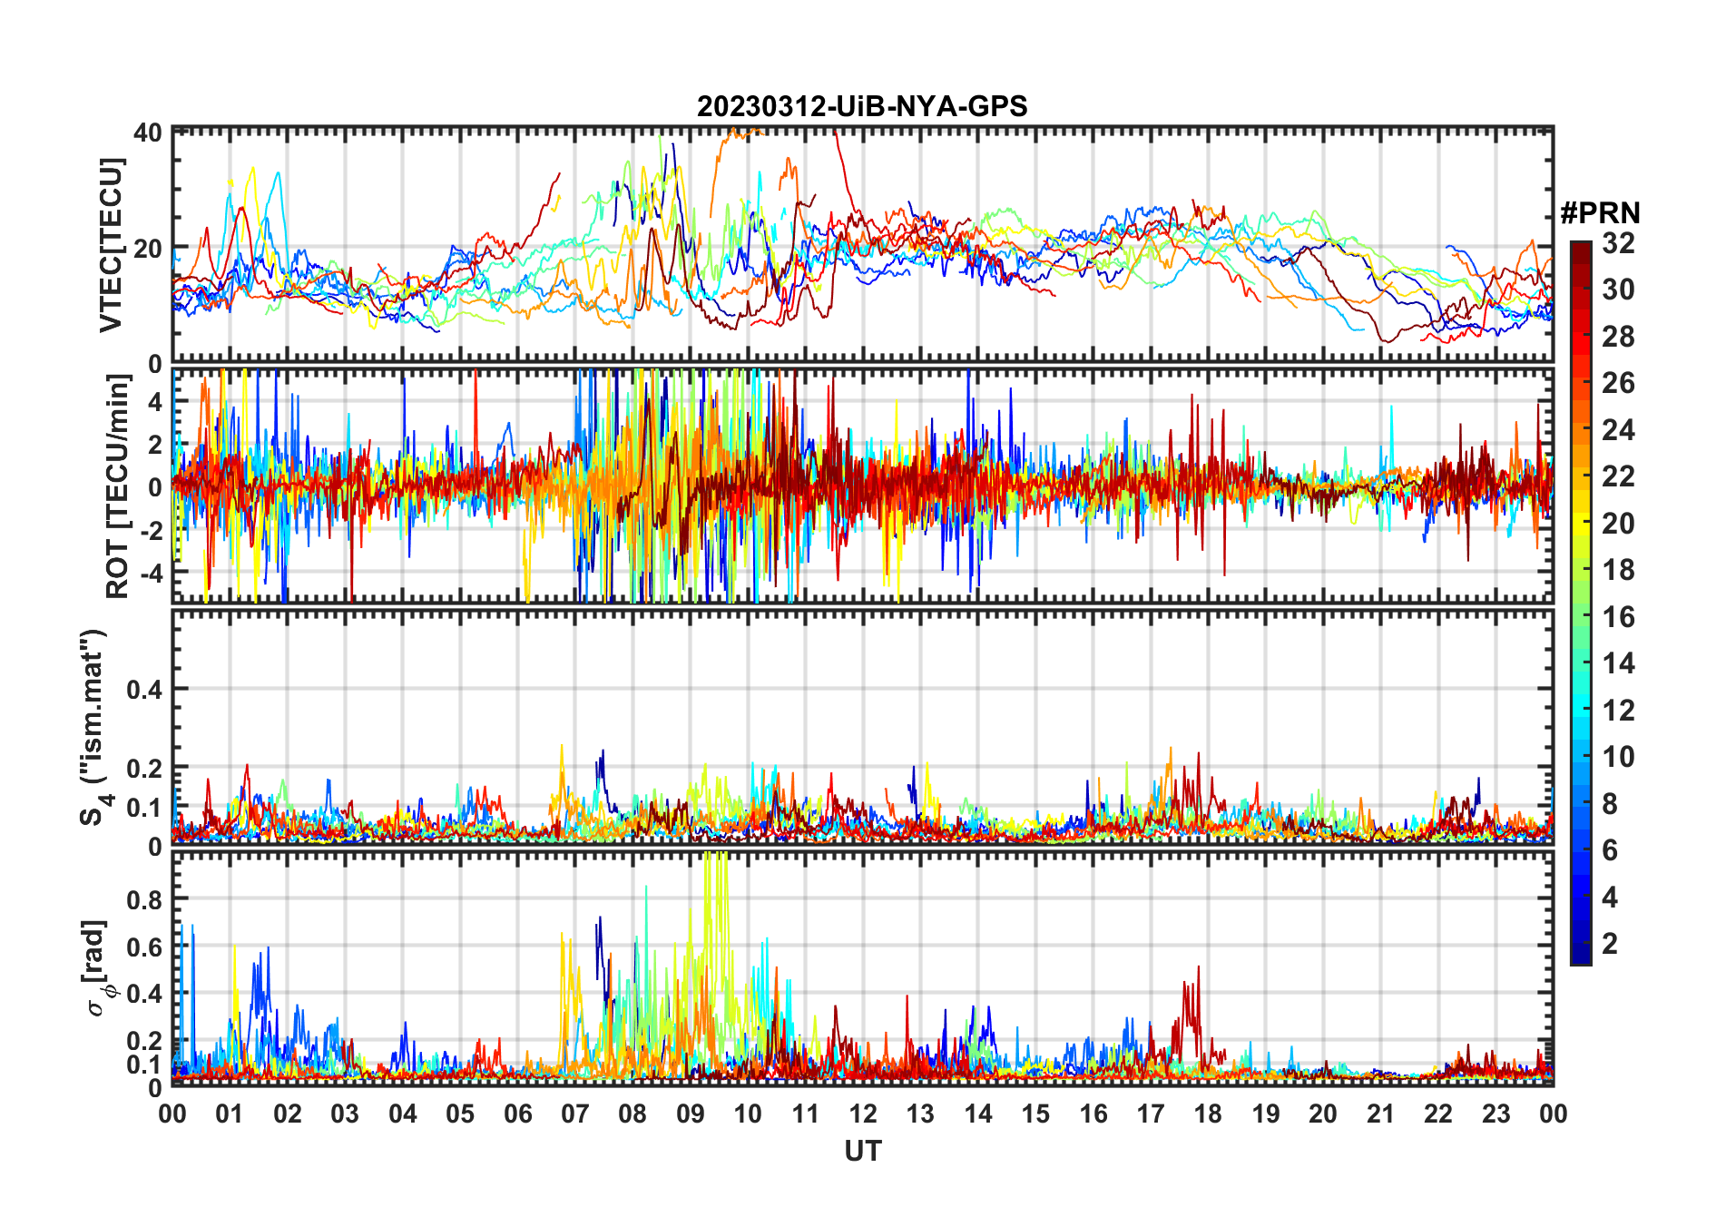The width and height of the screenshot is (1726, 1207).
Task: Click the x-axis tick label 18
Action: coord(1208,1114)
